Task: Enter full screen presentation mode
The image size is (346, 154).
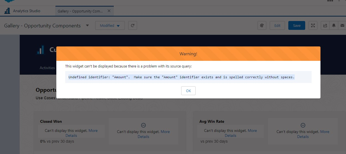Action: click(x=313, y=25)
